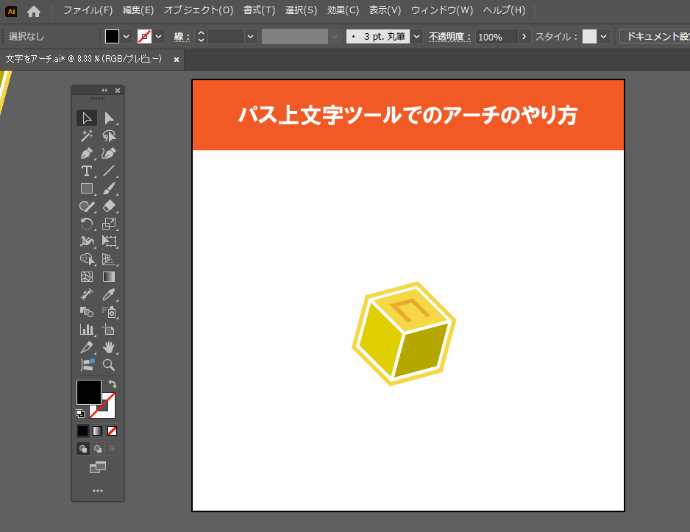Select the Eyedropper tool
Viewport: 690px width, 532px height.
click(x=109, y=294)
